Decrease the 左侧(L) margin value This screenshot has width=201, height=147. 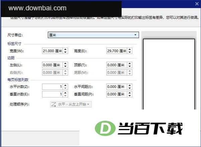[x=65, y=66]
